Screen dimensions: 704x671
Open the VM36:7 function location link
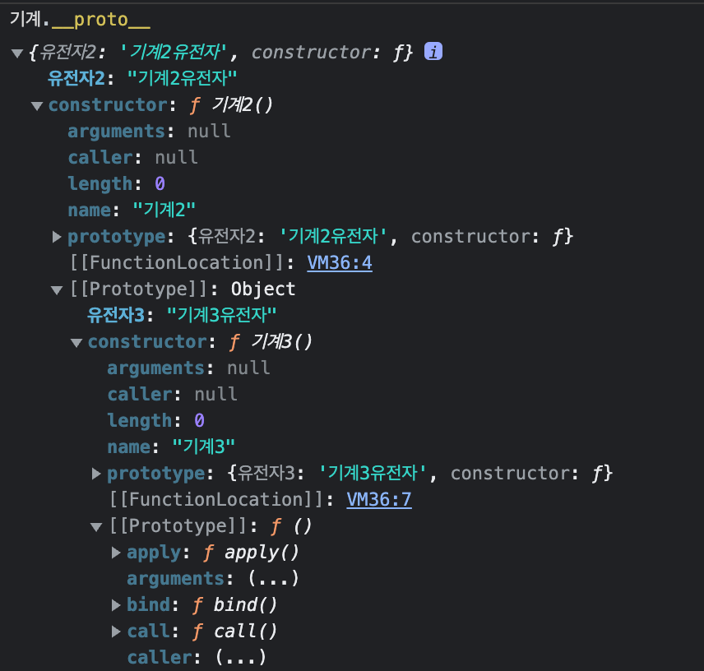pos(379,499)
